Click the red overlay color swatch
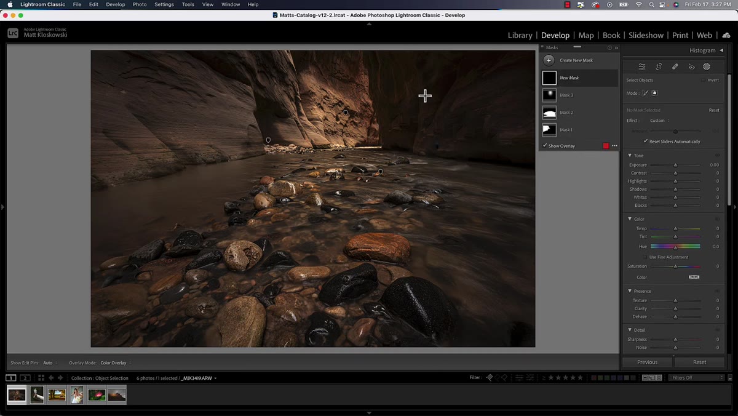Screen dimensions: 738x416 pos(606,146)
